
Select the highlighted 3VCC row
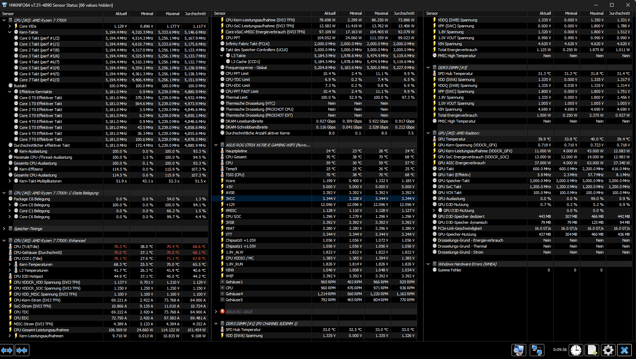314,199
